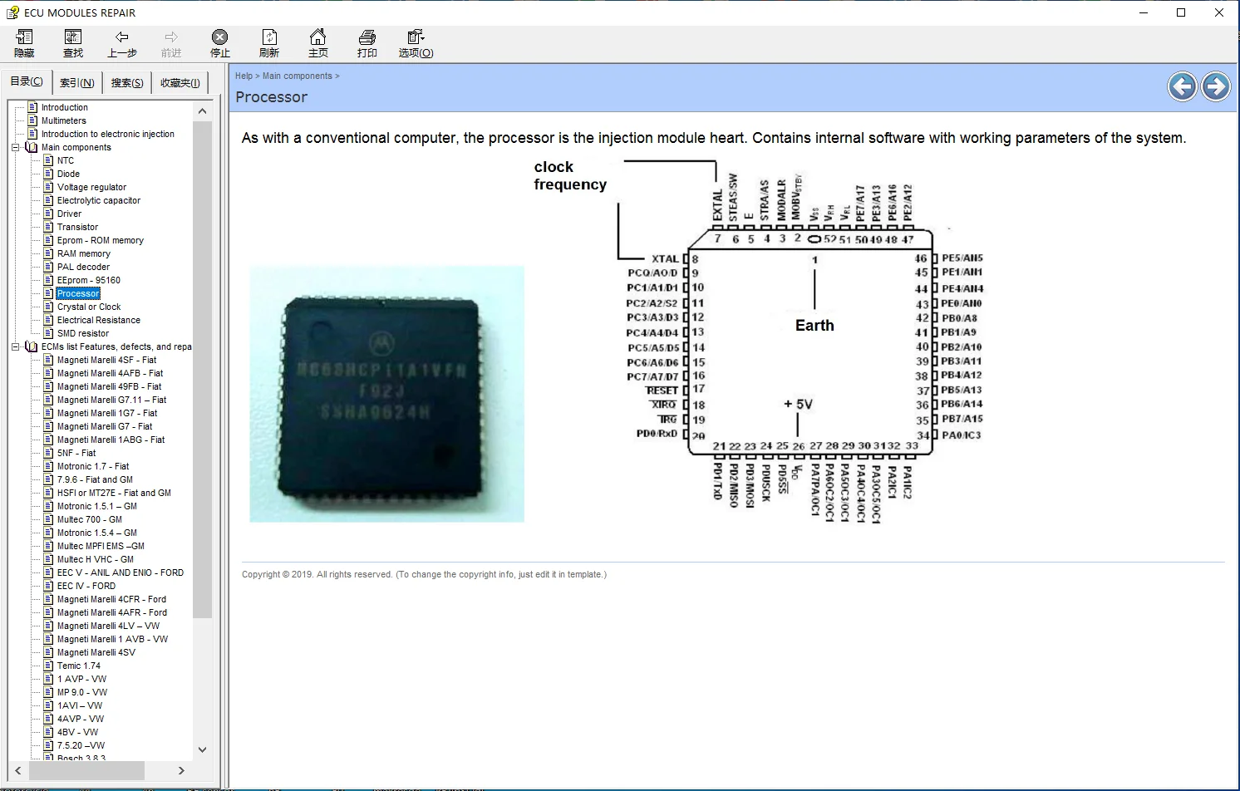The height and width of the screenshot is (791, 1240).
Task: Click the page icon next to Transistor
Action: [x=48, y=227]
